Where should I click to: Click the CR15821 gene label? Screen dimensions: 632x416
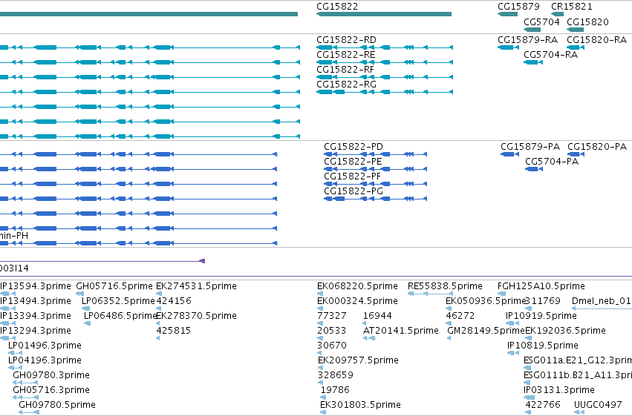572,7
